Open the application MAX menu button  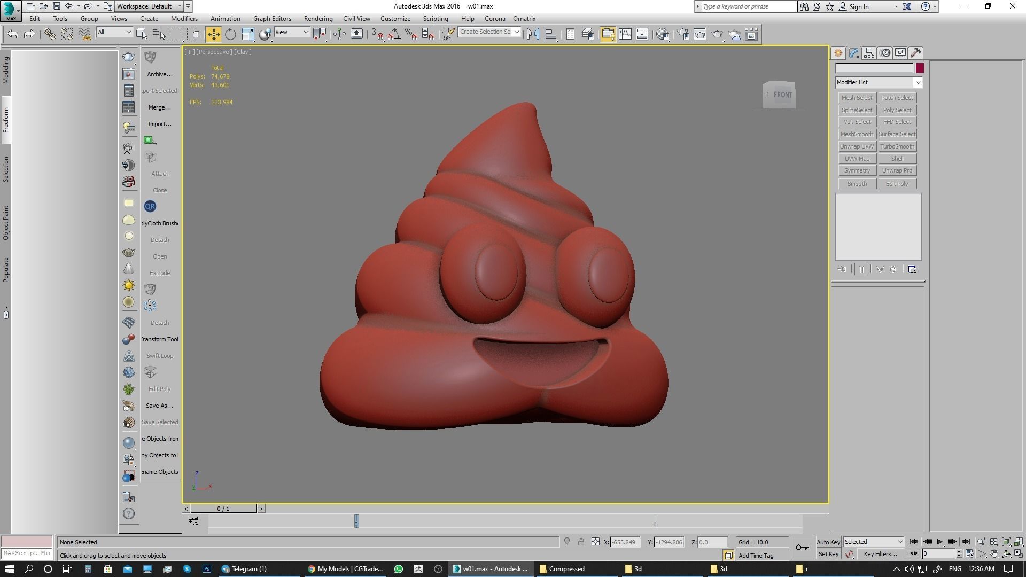coord(11,11)
